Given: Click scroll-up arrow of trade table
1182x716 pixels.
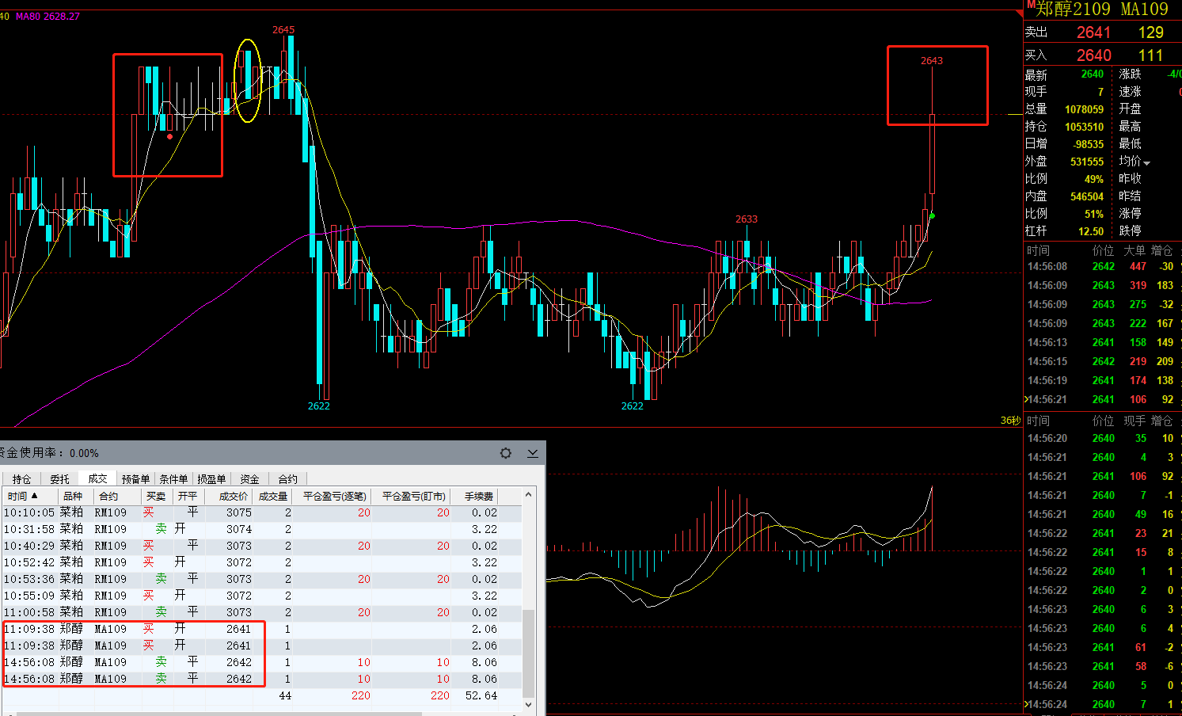Looking at the screenshot, I should 528,495.
